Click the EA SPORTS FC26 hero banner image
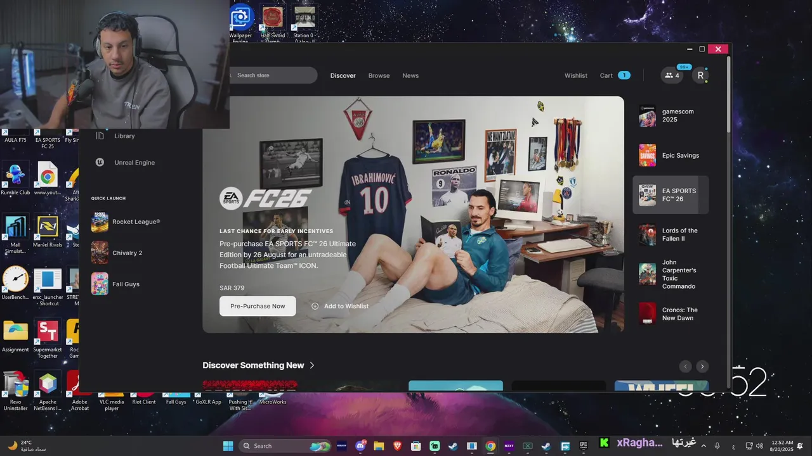812x456 pixels. (x=413, y=214)
